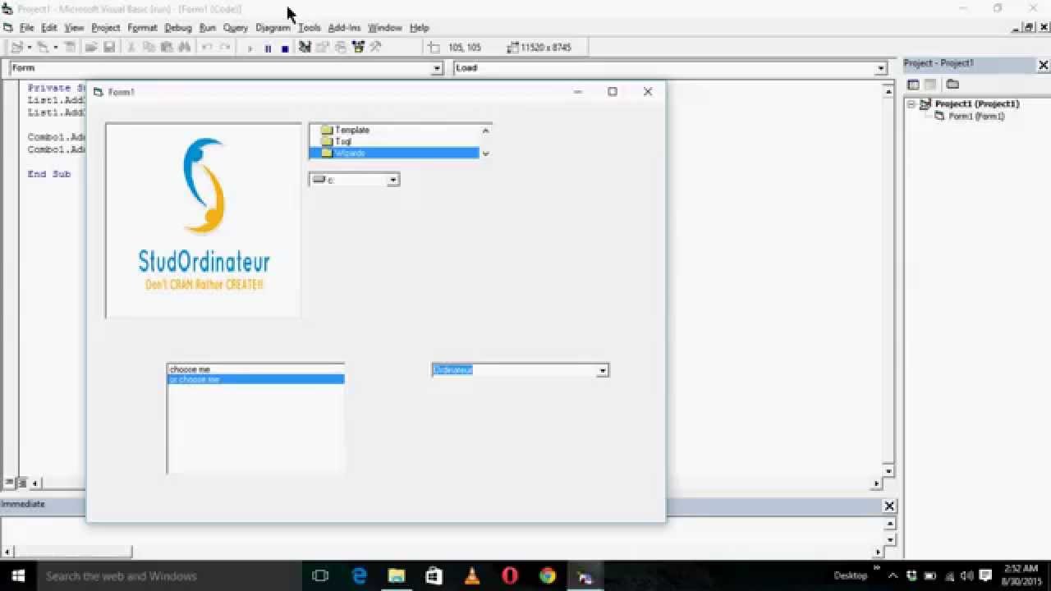Screen dimensions: 1051x591
Task: Click the Add Standard EXE Project toolbar icon
Action: pos(16,48)
